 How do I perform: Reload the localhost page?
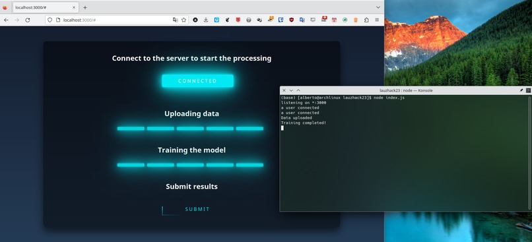click(x=28, y=20)
